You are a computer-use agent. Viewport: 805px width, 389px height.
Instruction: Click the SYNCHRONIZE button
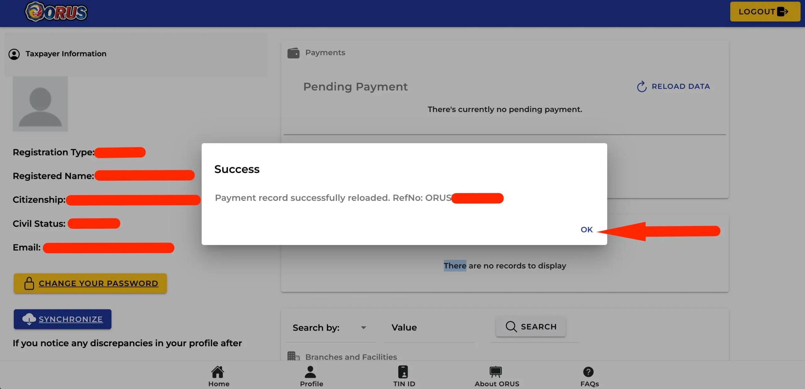63,319
